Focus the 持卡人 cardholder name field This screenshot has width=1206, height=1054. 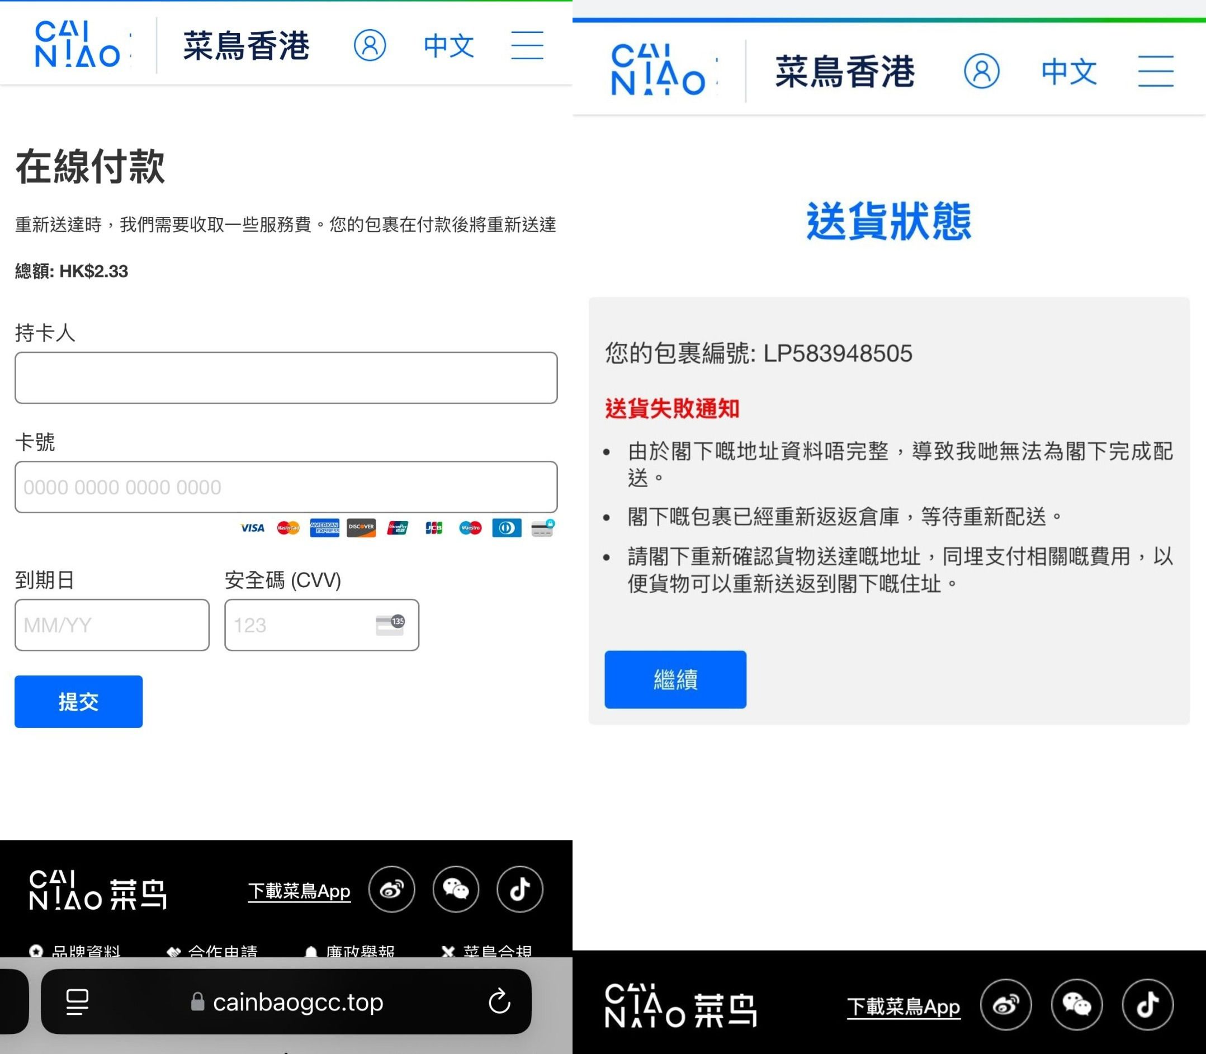tap(286, 377)
